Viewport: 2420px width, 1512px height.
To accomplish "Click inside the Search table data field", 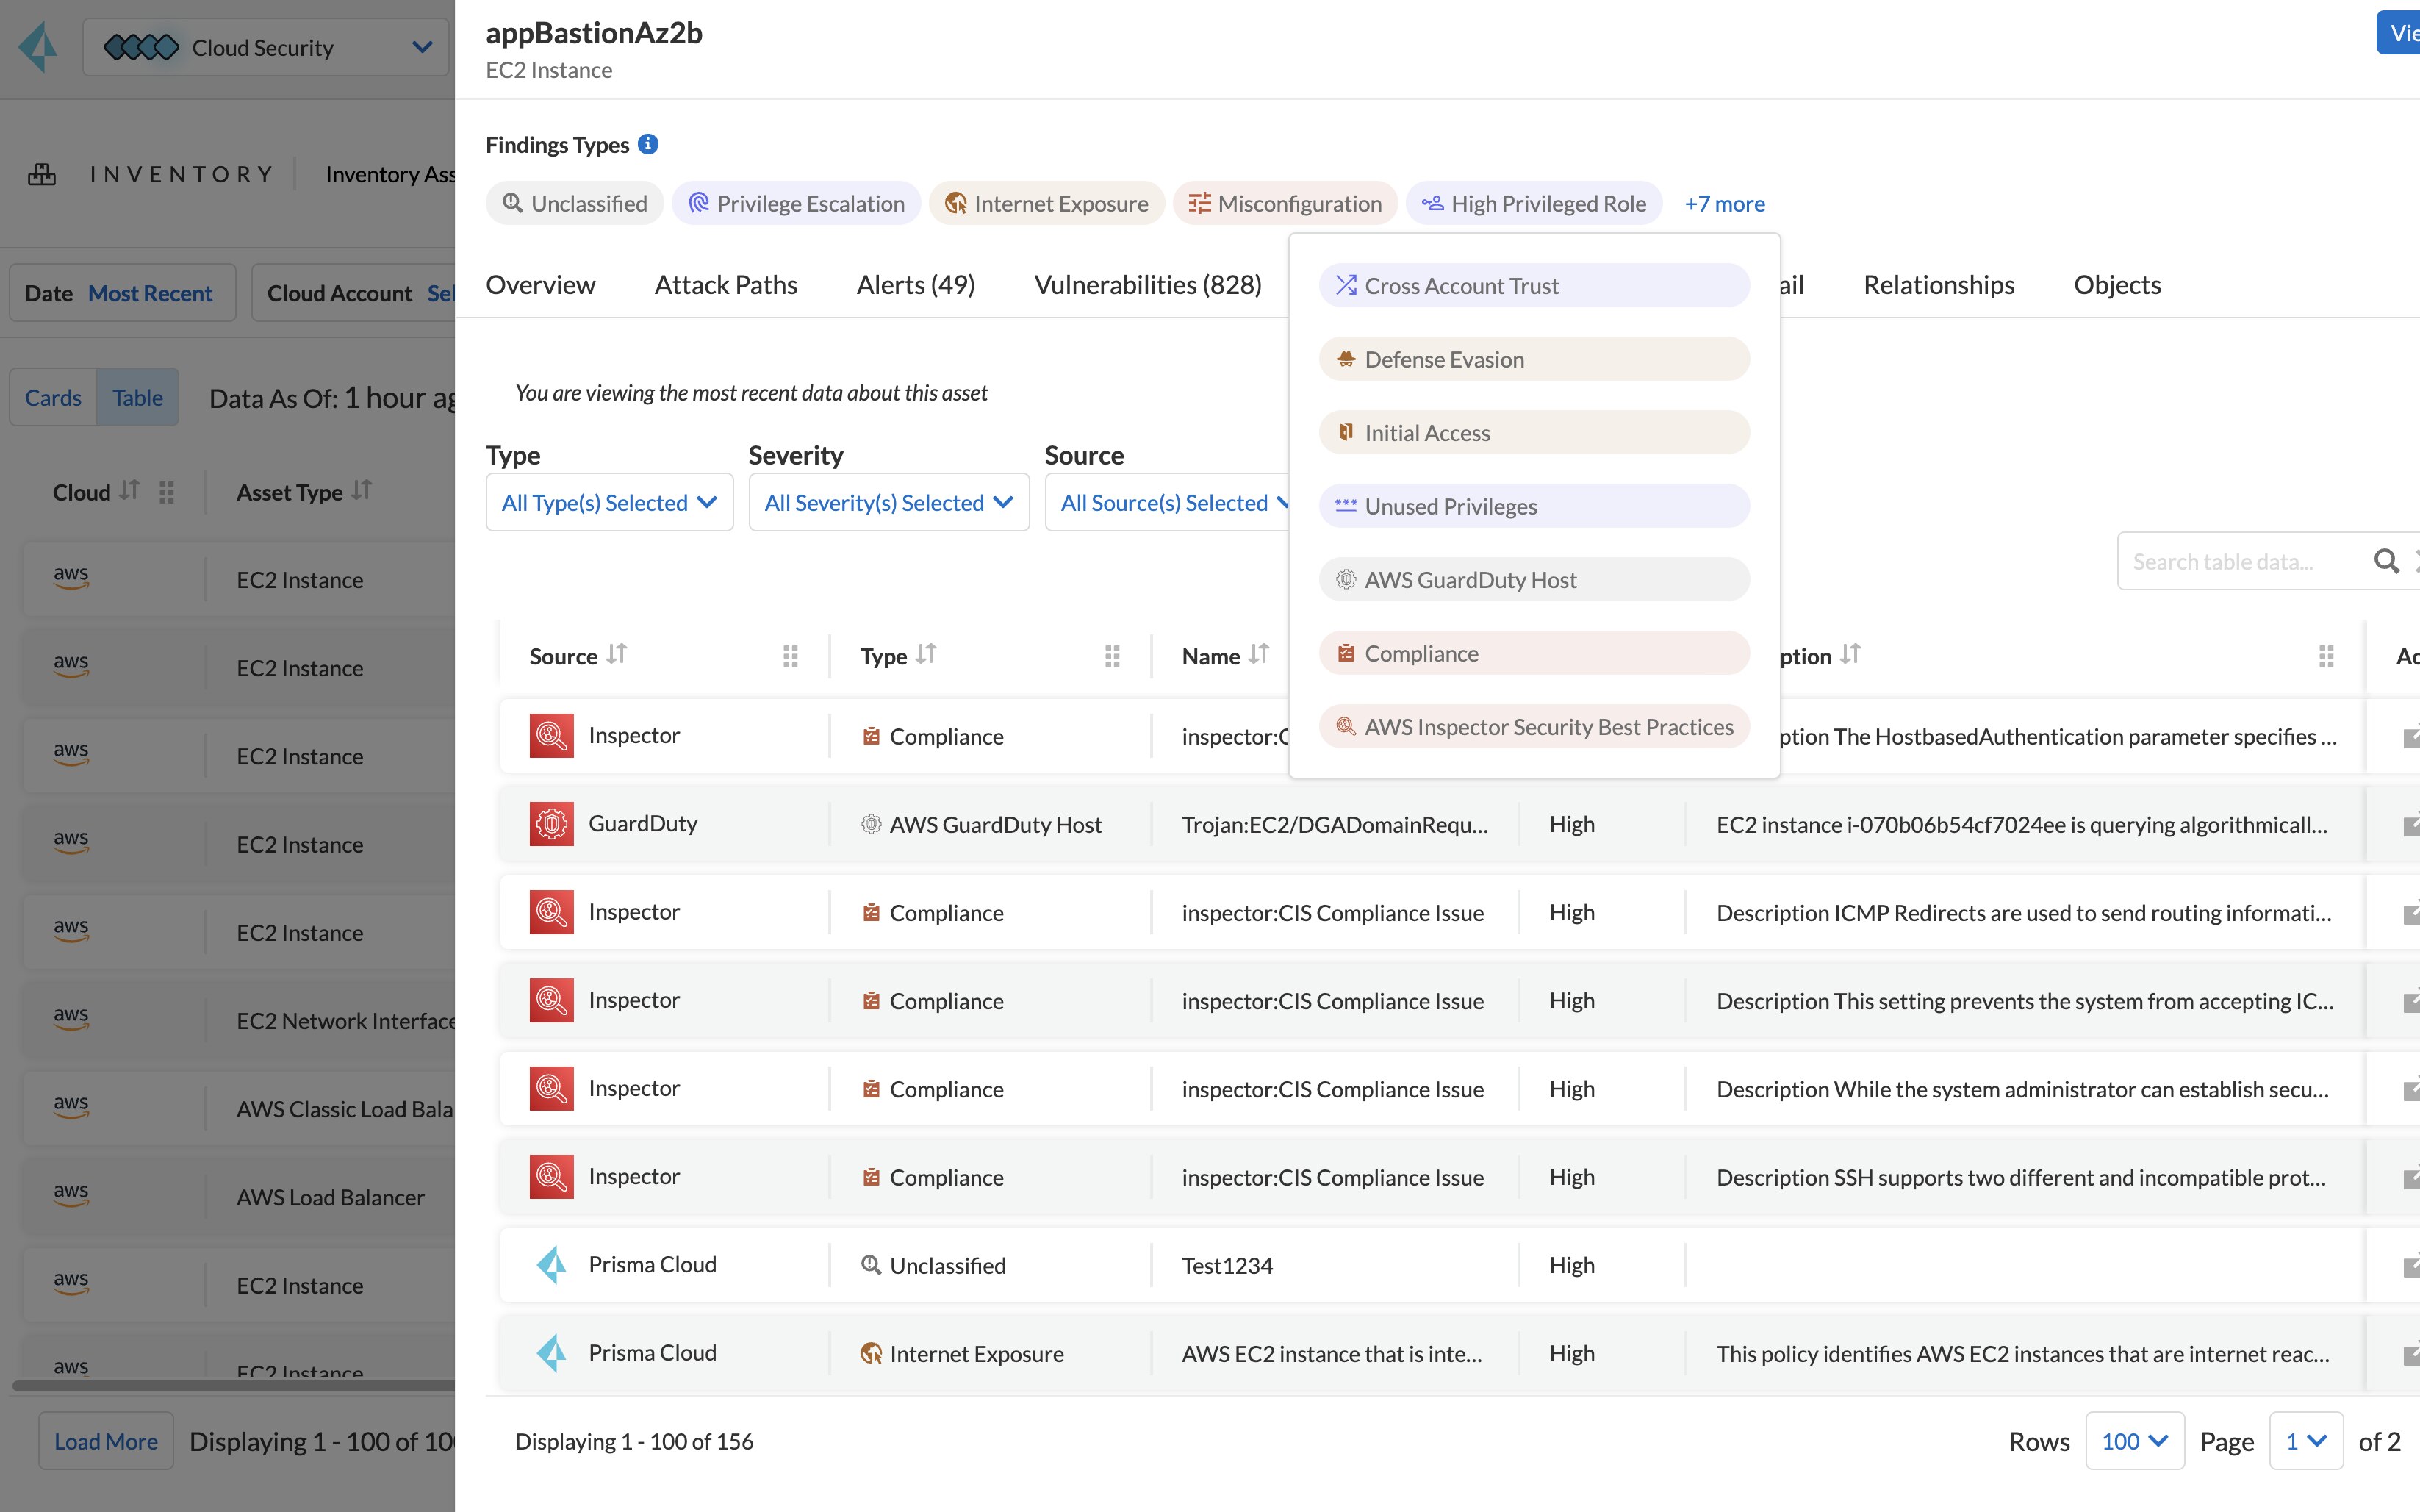I will coord(2239,561).
